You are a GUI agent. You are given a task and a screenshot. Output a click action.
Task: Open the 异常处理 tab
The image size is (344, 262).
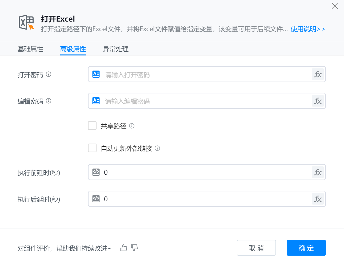click(x=116, y=49)
